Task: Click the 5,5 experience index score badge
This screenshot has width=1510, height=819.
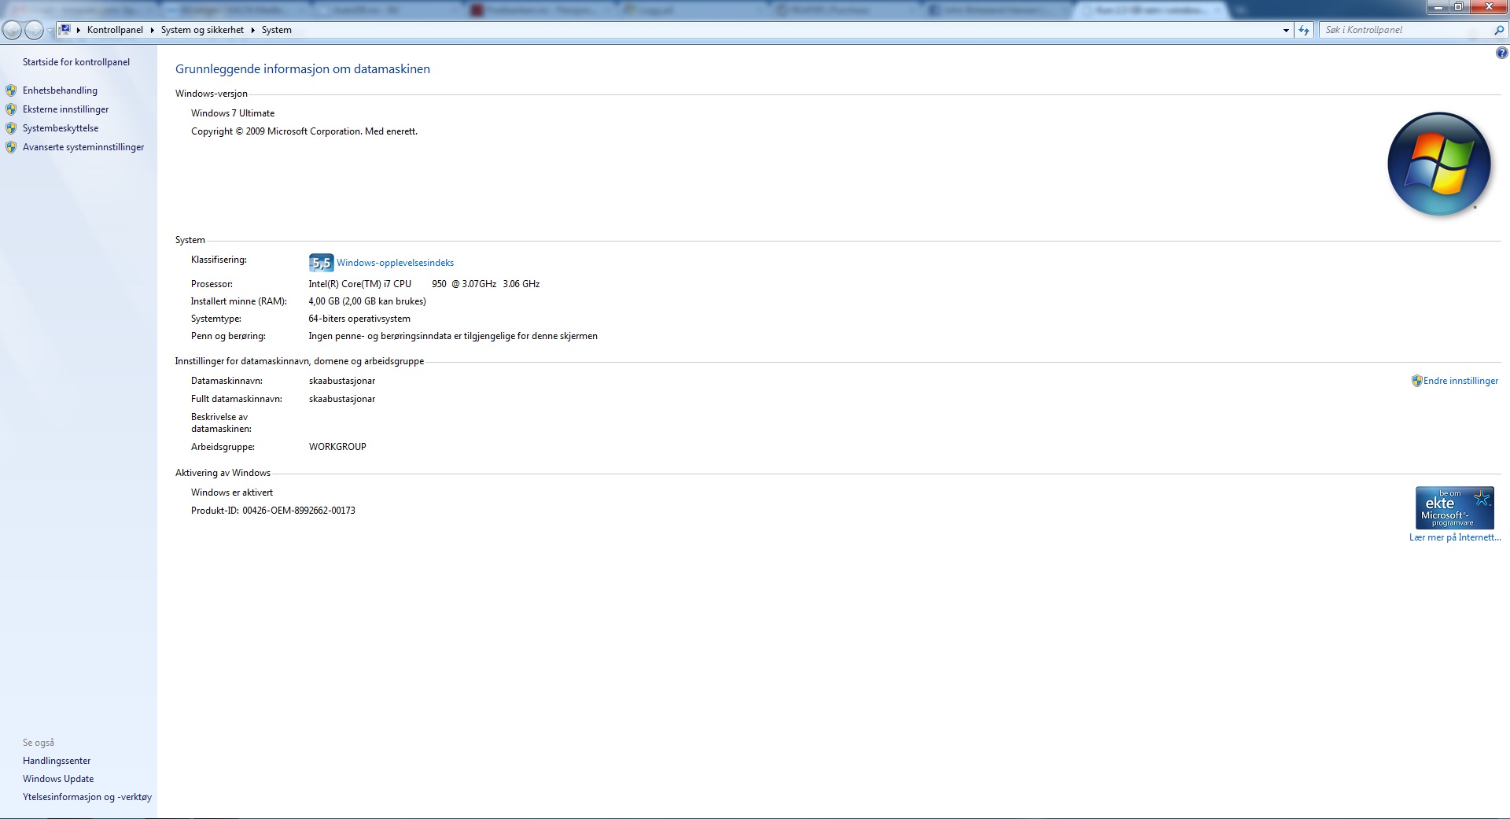Action: pos(321,263)
